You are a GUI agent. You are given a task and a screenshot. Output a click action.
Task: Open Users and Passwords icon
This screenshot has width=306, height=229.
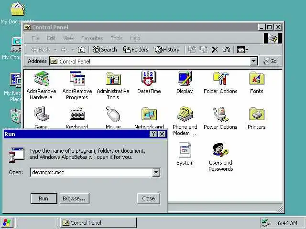(x=221, y=157)
